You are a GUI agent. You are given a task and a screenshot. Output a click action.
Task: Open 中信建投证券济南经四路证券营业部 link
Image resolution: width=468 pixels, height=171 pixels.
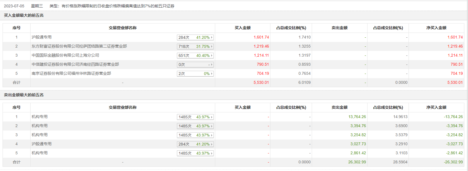[75, 64]
